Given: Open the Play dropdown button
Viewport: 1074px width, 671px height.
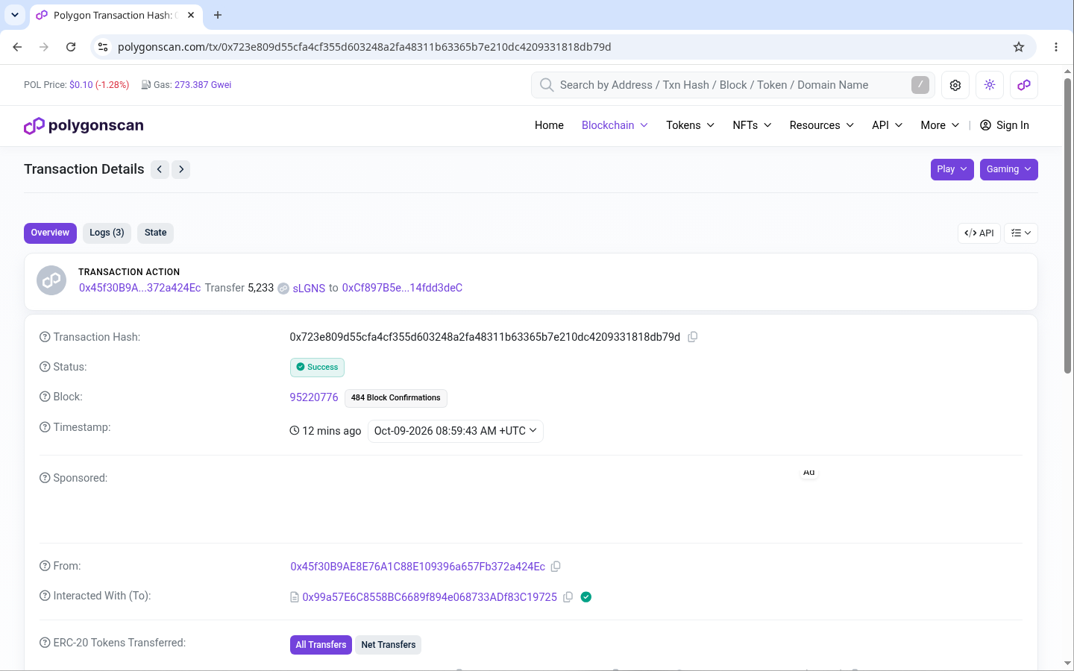Looking at the screenshot, I should (x=952, y=169).
